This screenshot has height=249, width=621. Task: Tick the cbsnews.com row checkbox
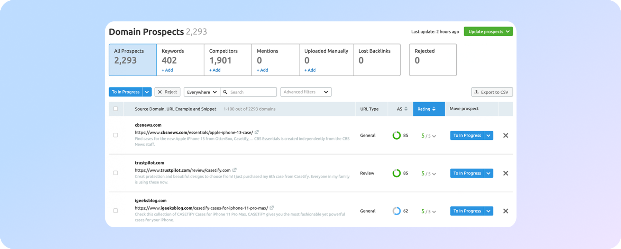click(x=116, y=135)
